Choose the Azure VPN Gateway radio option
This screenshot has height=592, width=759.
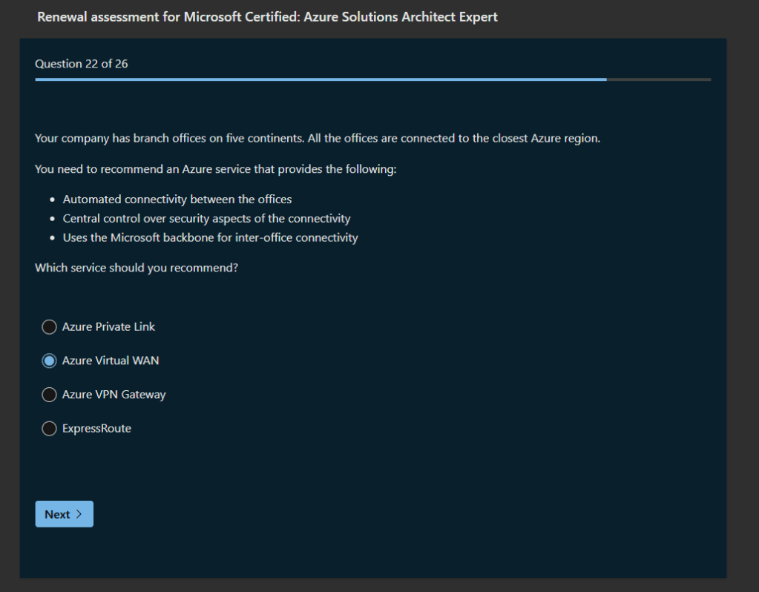pyautogui.click(x=49, y=395)
